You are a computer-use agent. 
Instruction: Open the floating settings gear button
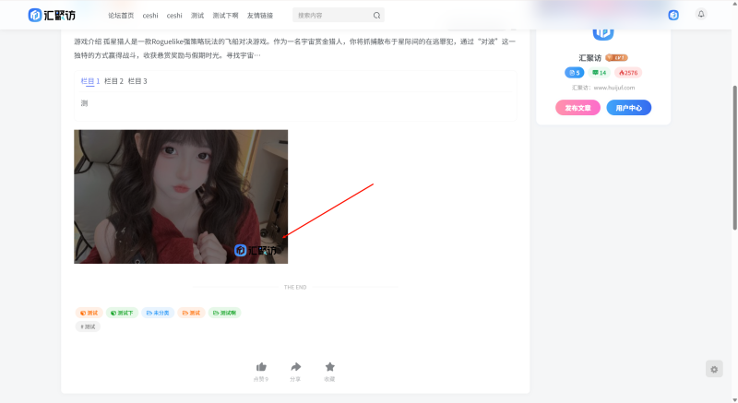pyautogui.click(x=714, y=369)
